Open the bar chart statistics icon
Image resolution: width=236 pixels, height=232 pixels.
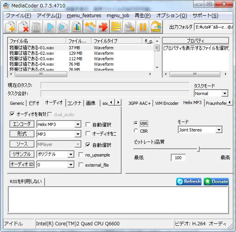tap(76, 27)
